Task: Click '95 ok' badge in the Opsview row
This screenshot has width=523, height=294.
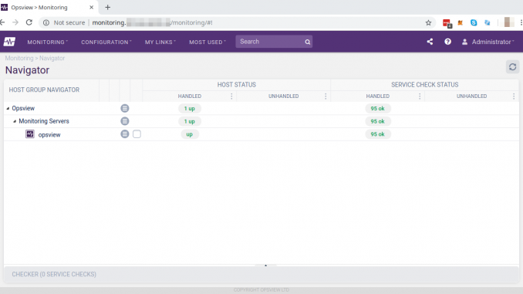Action: point(377,109)
